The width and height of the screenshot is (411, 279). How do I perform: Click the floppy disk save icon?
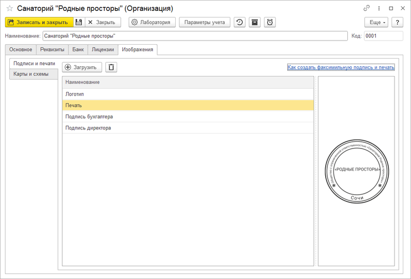tap(79, 22)
